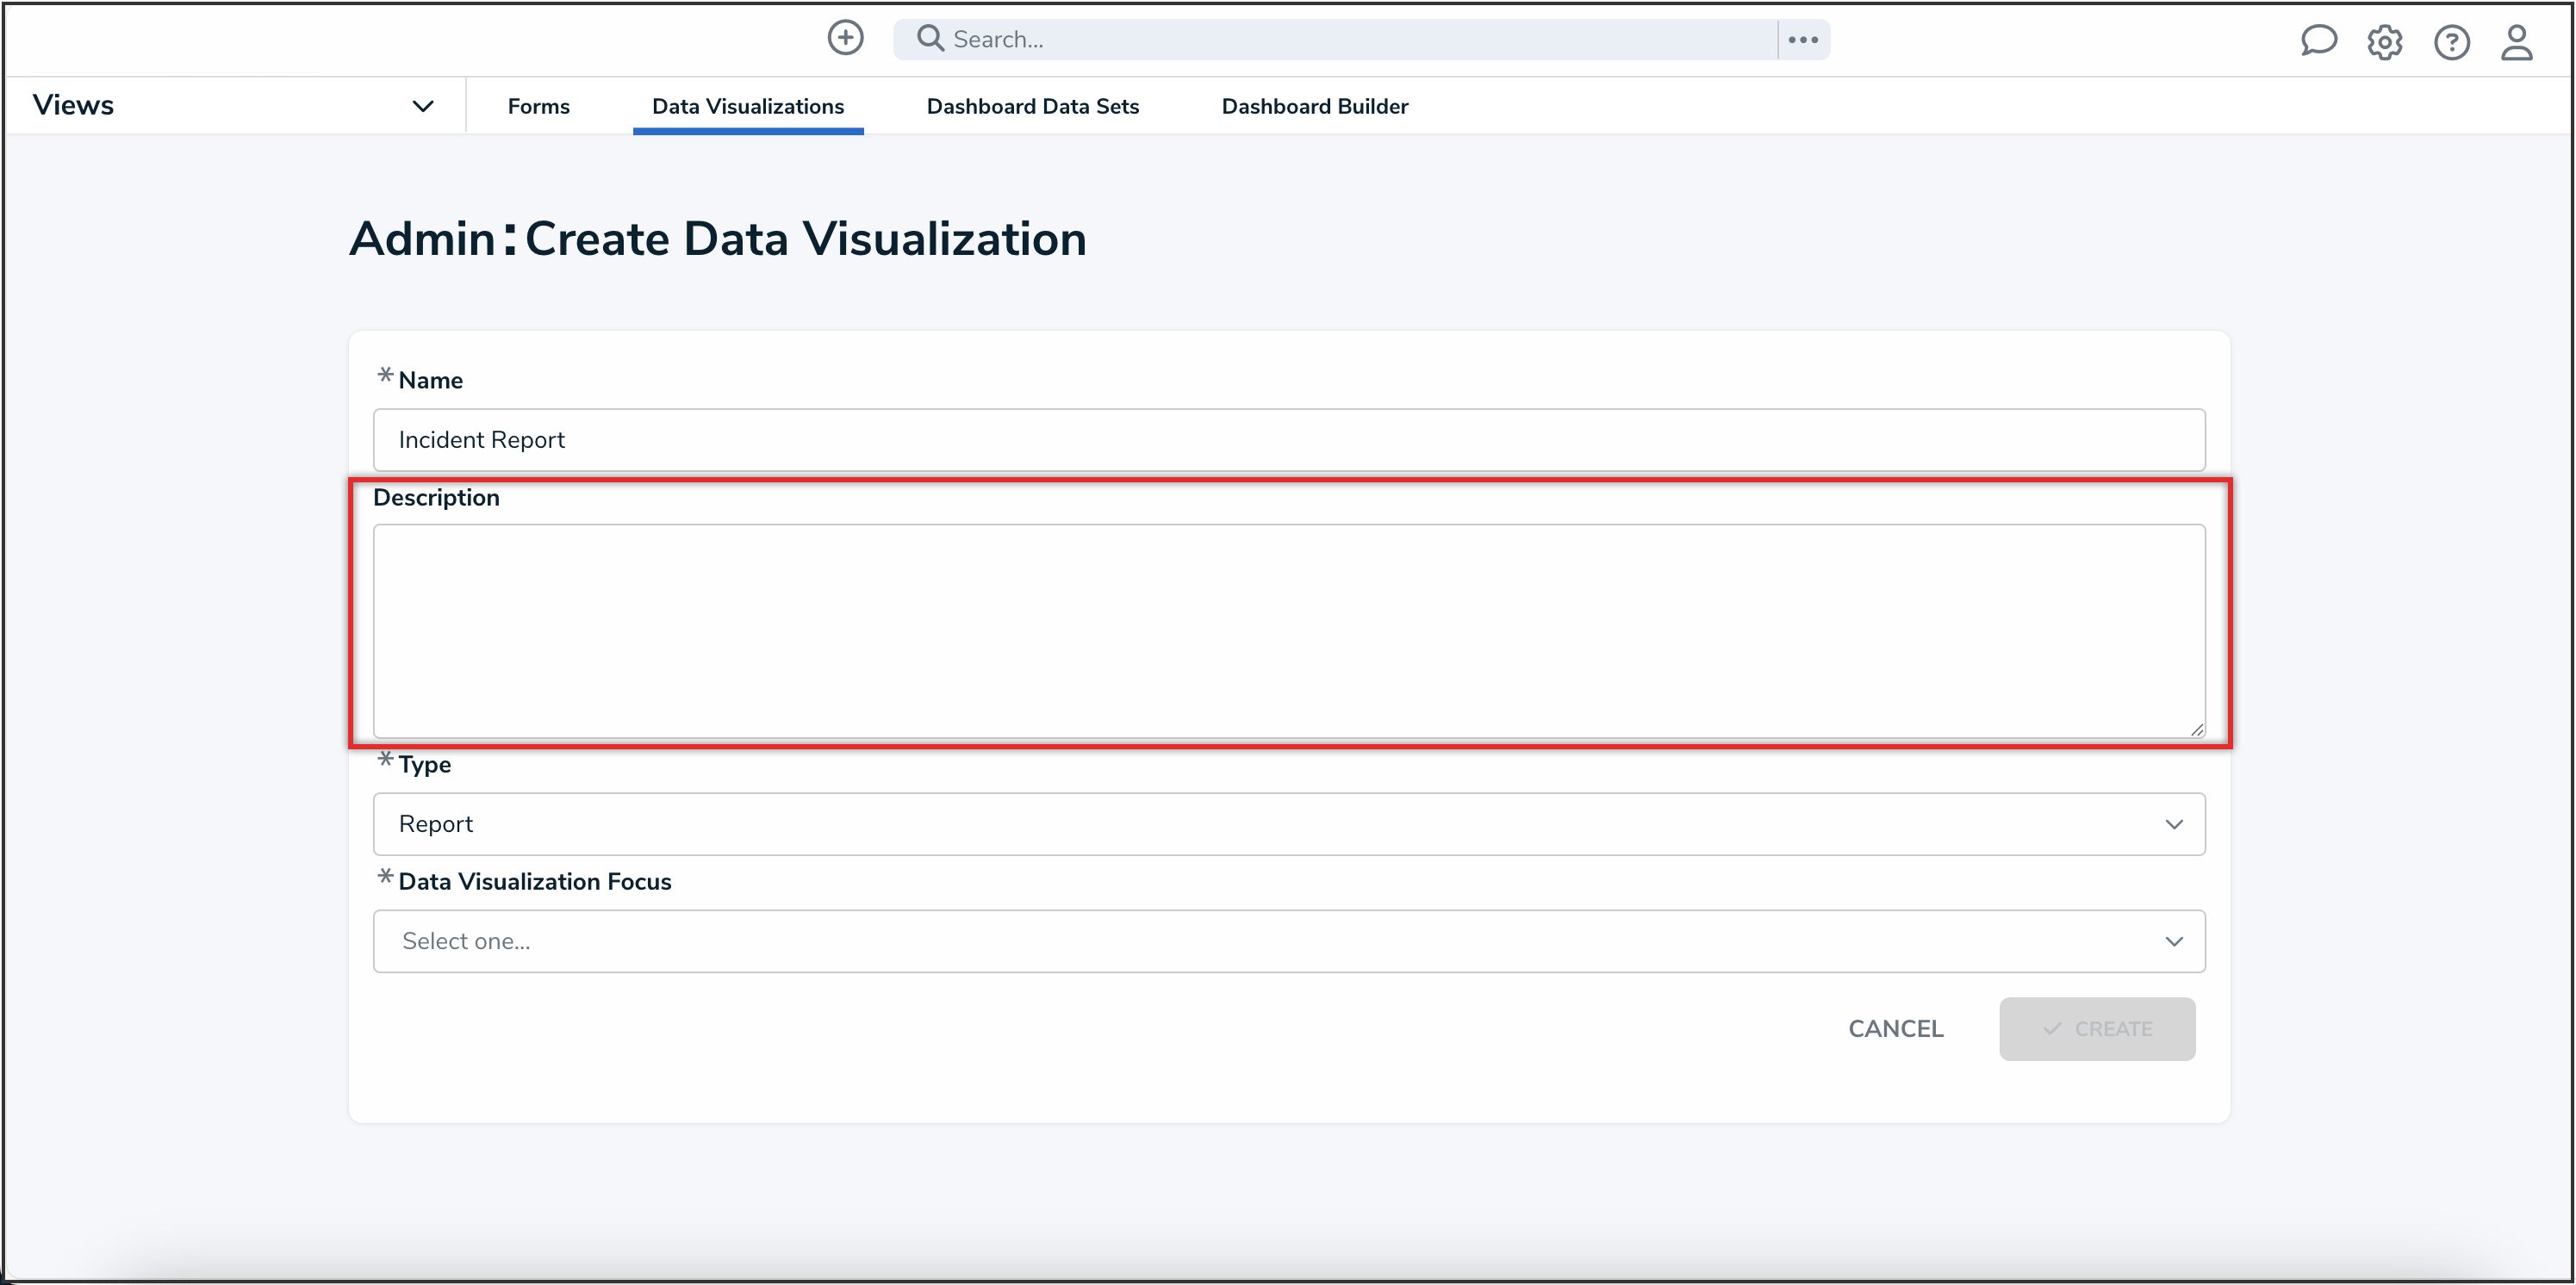Image resolution: width=2576 pixels, height=1285 pixels.
Task: Go to the Dashboard Data Sets tab
Action: point(1032,106)
